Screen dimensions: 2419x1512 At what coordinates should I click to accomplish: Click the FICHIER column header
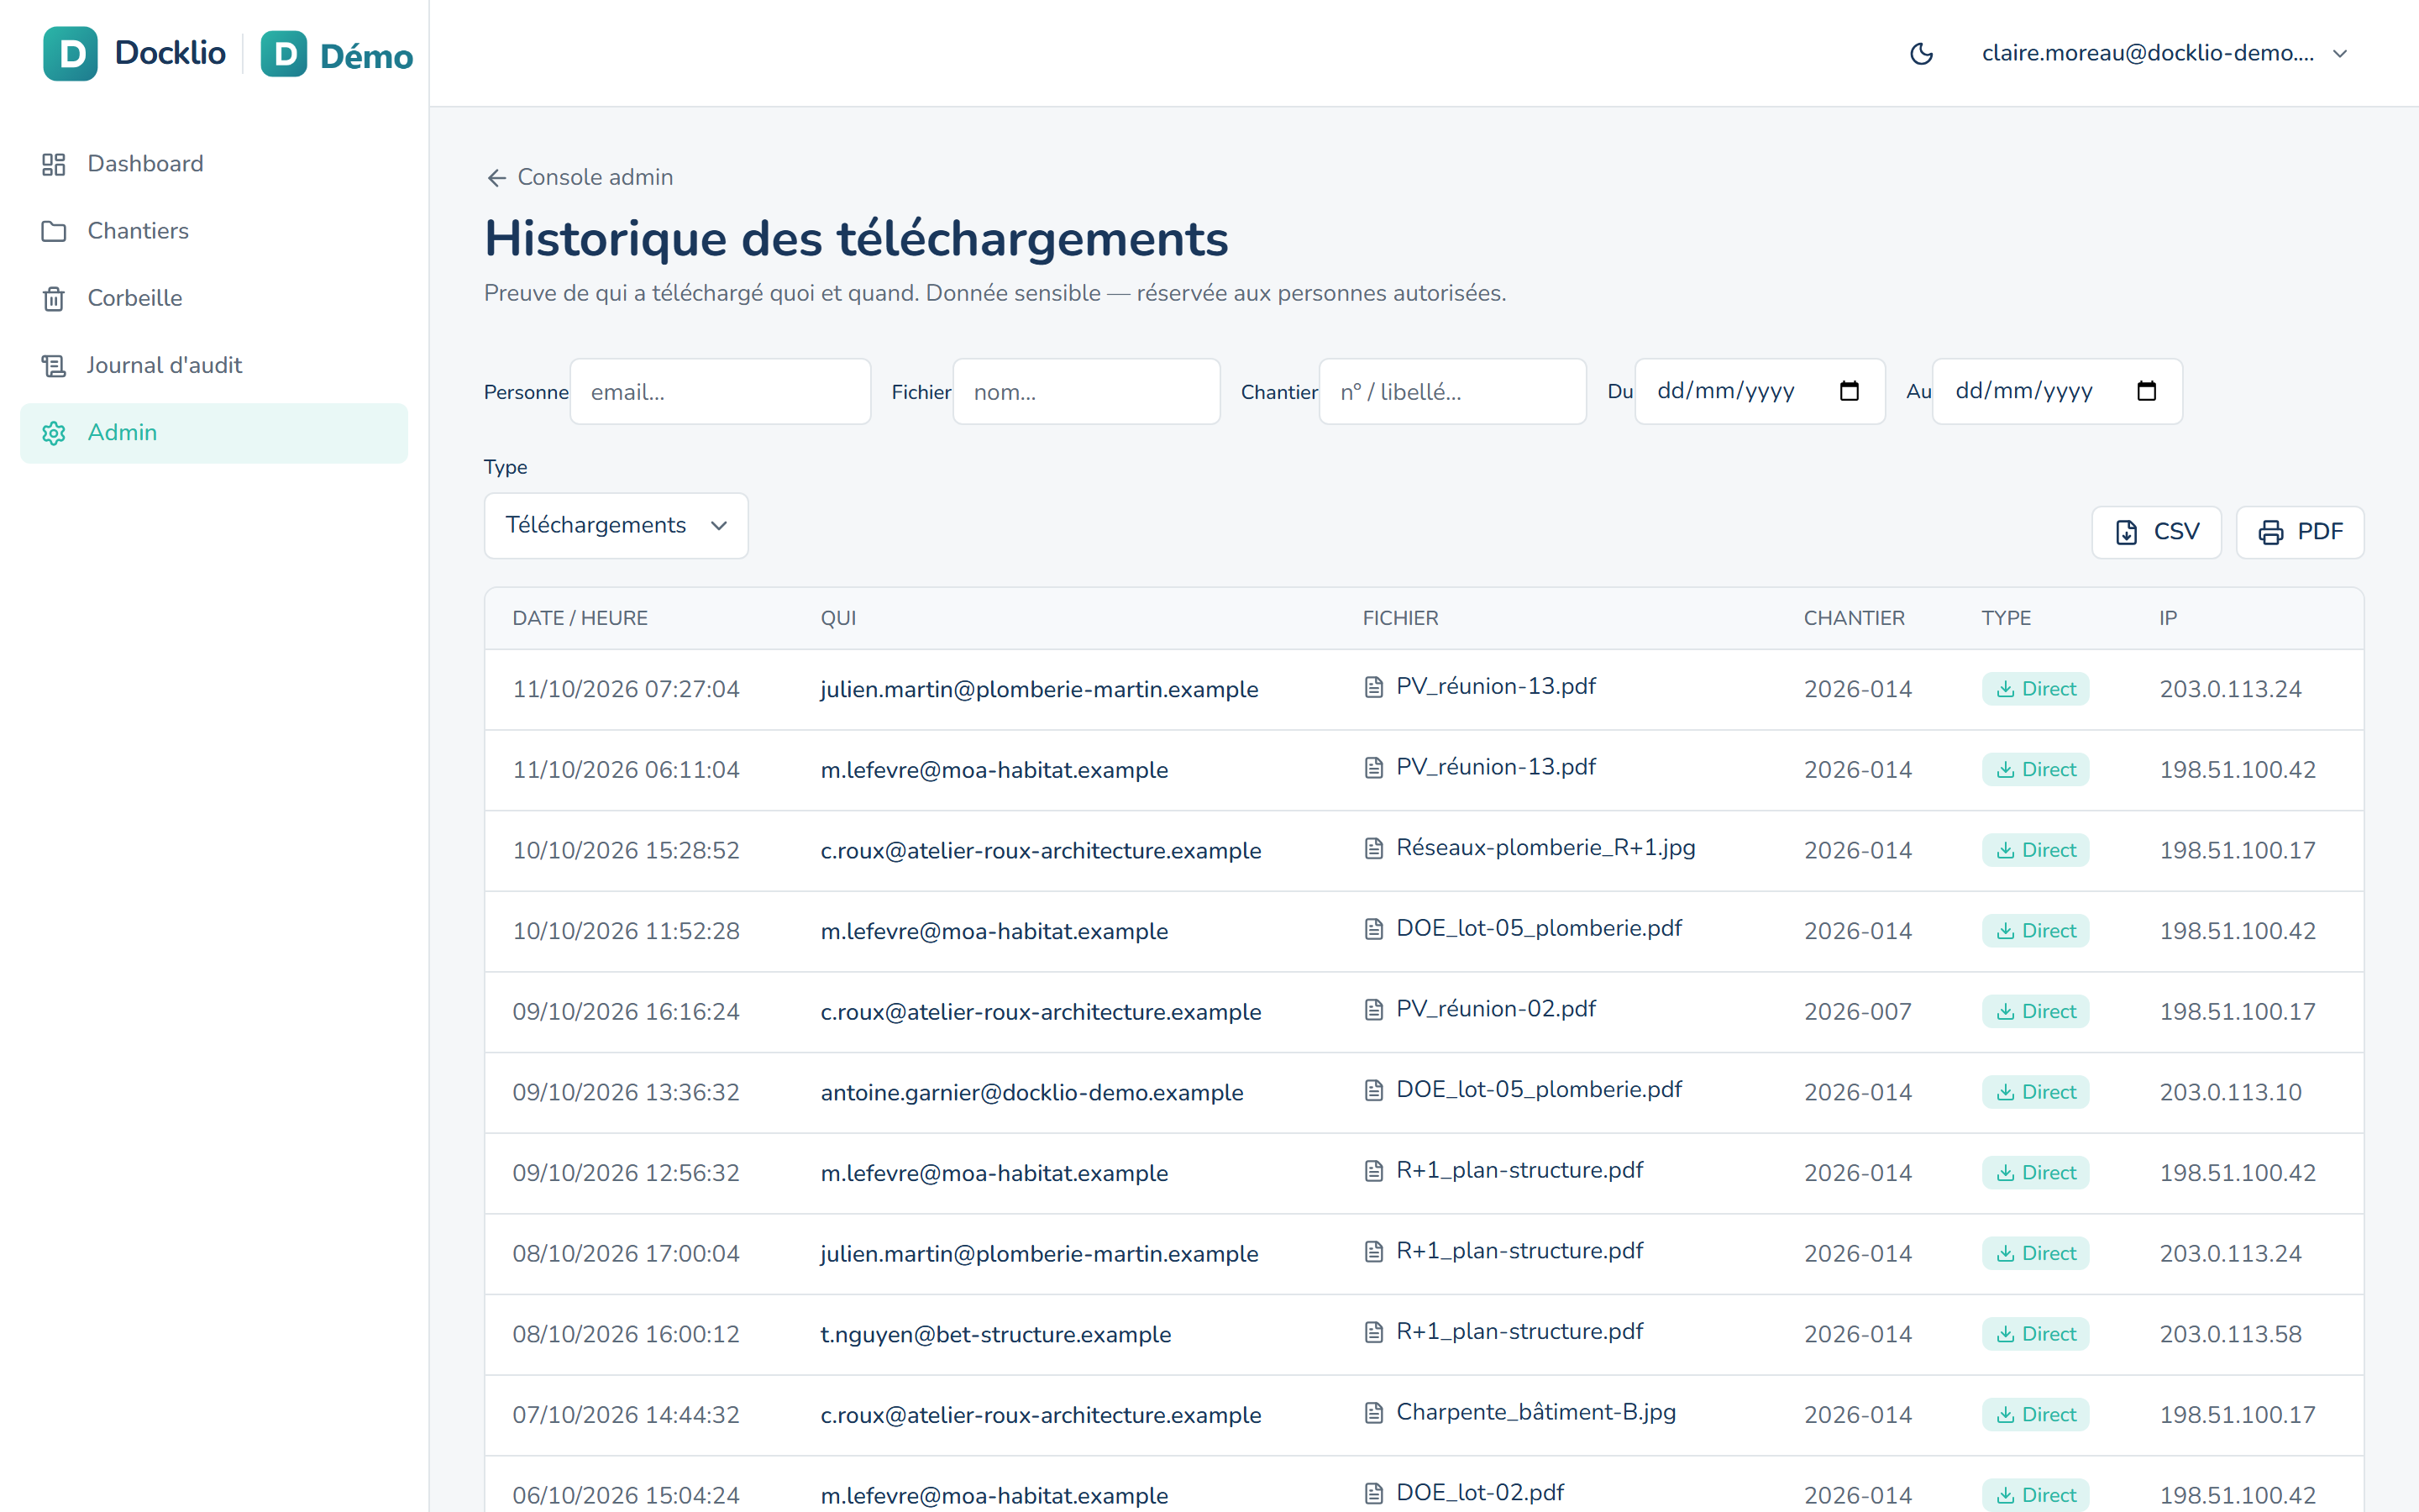pos(1400,618)
